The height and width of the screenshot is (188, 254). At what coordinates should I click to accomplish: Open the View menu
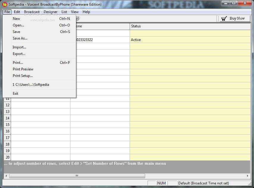75,12
